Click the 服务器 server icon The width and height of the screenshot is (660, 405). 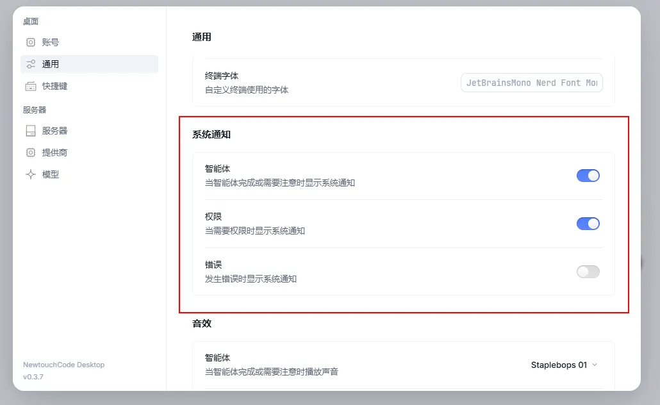tap(31, 131)
